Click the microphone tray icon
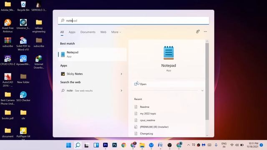Screen dimensions: 267x150 pos(216,145)
